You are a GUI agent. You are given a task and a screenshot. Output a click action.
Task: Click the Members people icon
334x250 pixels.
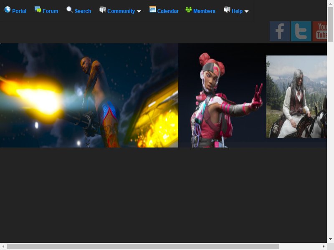(189, 10)
